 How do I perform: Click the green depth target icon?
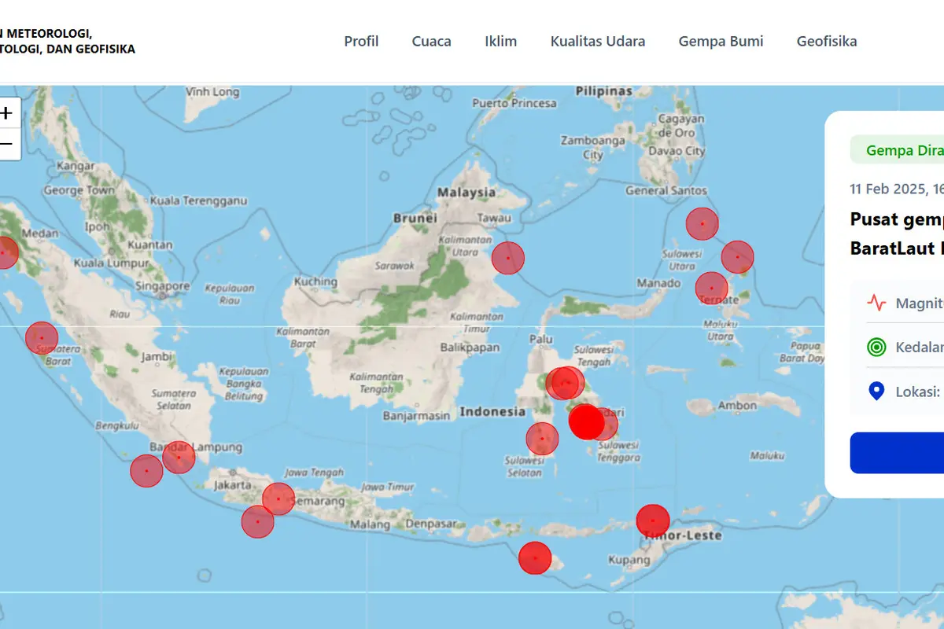[x=876, y=347]
